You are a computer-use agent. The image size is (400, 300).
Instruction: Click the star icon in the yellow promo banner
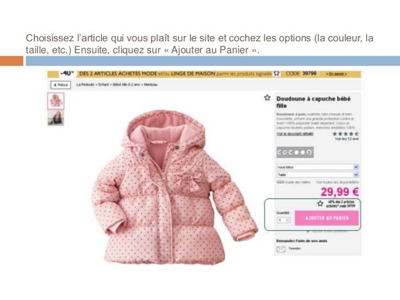tap(276, 74)
